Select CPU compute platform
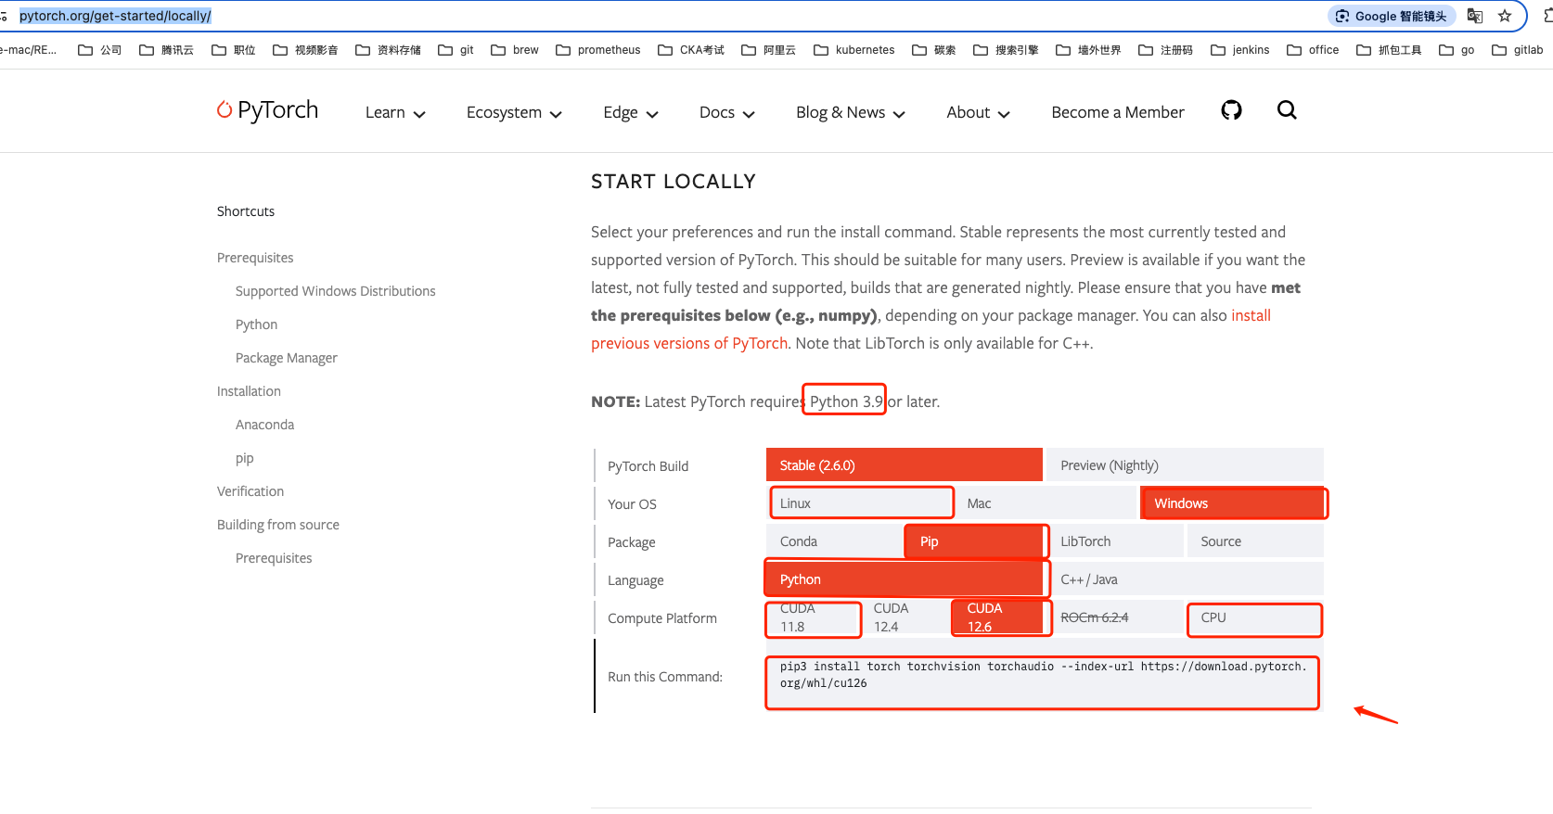The image size is (1553, 814). (1255, 617)
